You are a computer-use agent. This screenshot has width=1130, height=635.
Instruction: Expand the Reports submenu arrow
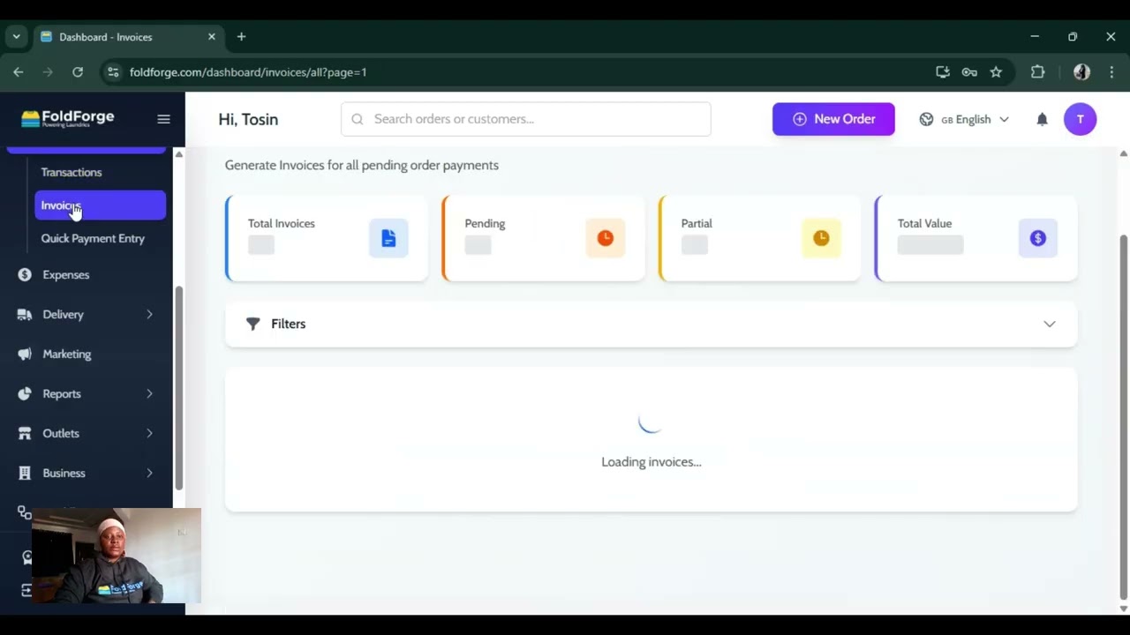149,393
